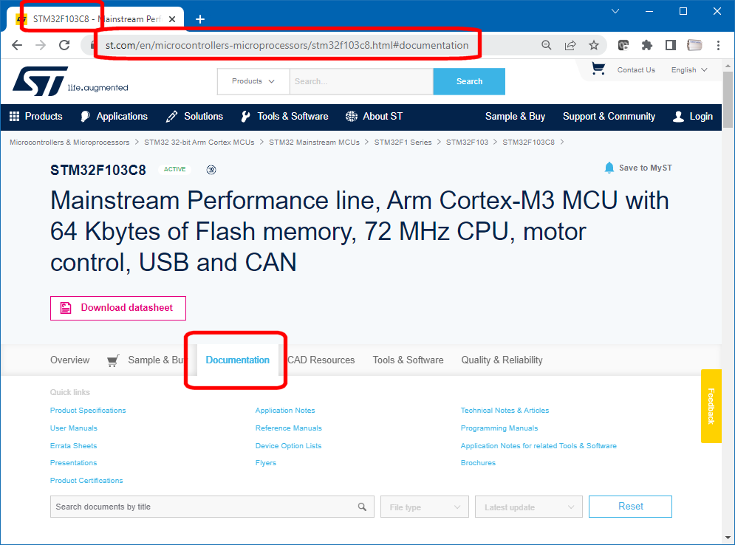Screen dimensions: 735x545
Task: Open Support & Community menu
Action: (x=609, y=116)
